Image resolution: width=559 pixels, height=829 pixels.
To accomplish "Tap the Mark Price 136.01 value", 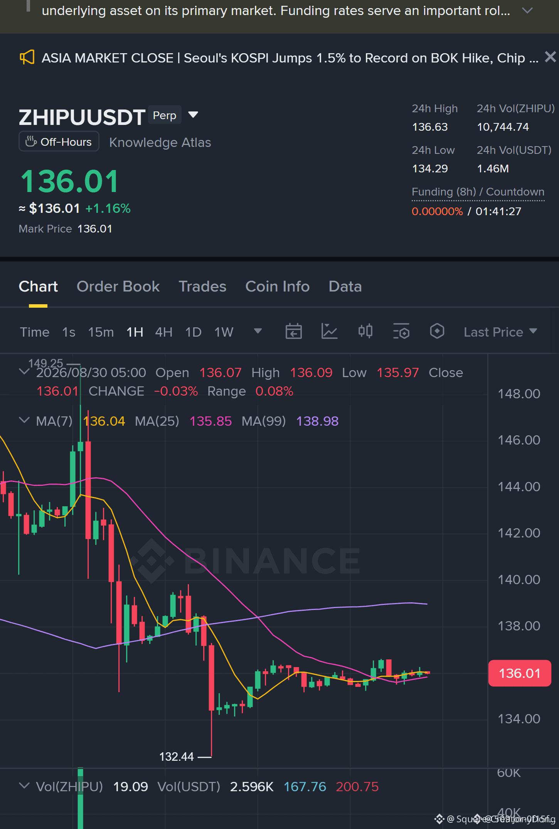I will [x=95, y=229].
